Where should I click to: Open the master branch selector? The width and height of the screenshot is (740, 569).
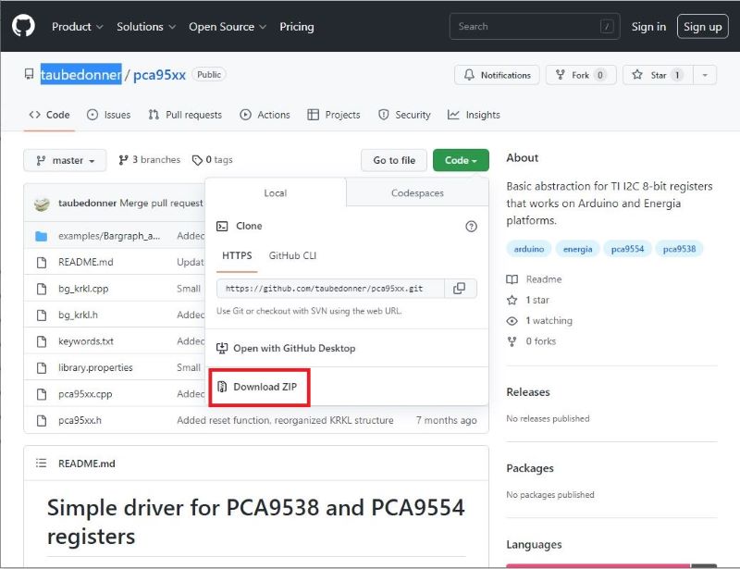click(x=65, y=161)
